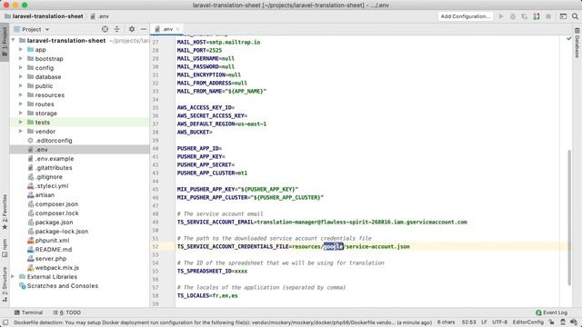Collapse all using the project panel icon
The height and width of the screenshot is (327, 582).
117,29
